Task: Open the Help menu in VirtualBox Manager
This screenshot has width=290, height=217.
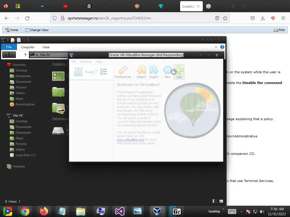Action: point(99,62)
